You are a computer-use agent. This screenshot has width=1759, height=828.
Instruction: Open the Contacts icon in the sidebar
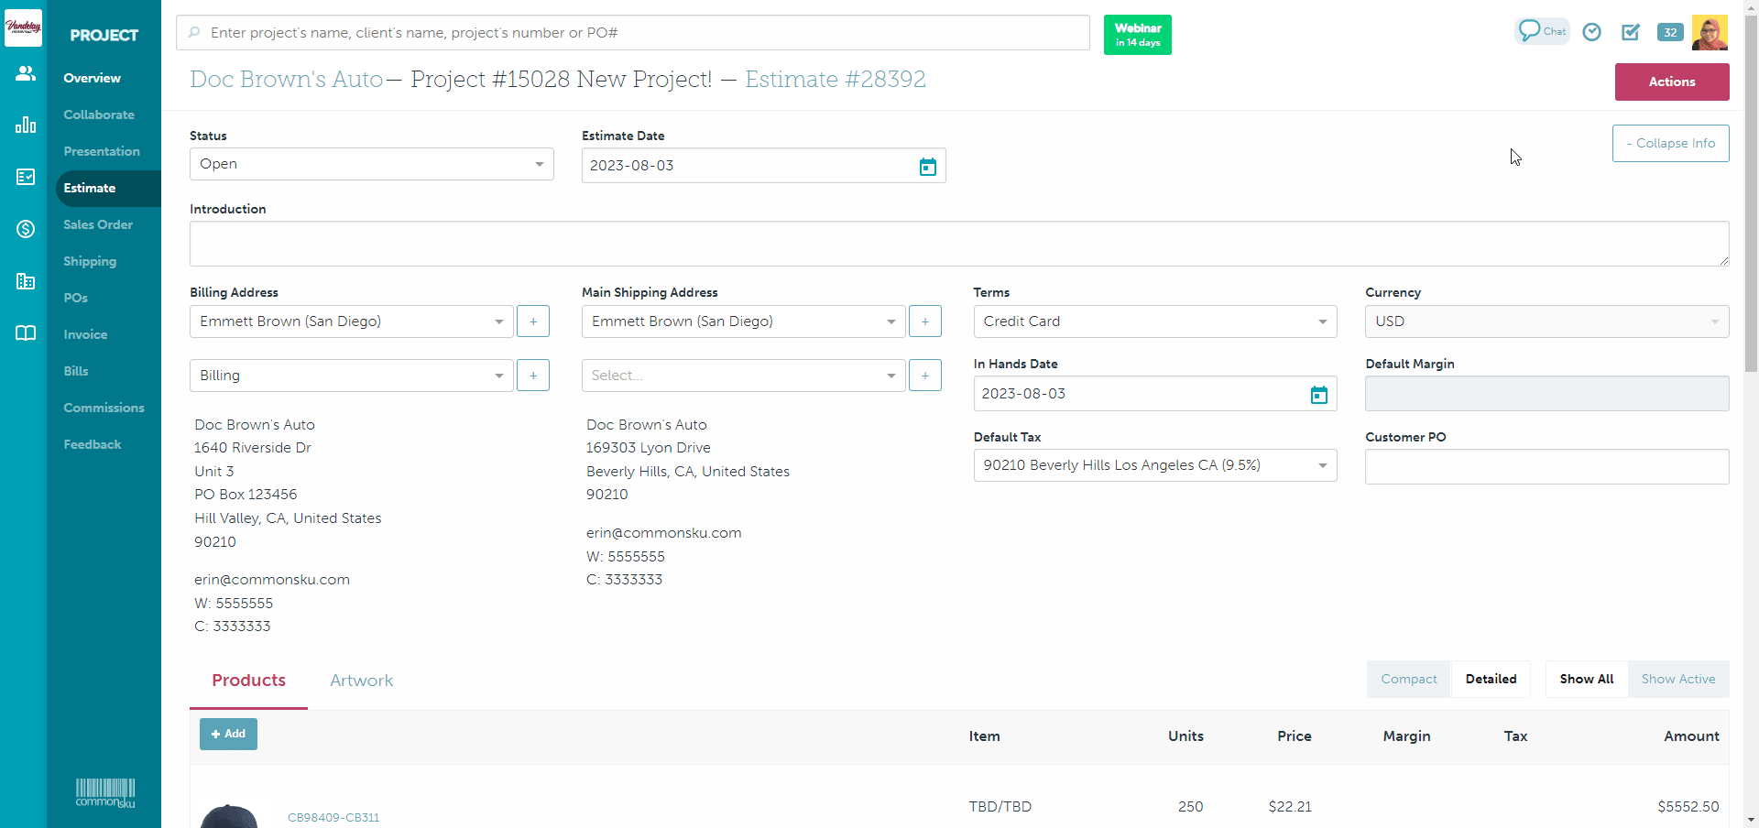(x=25, y=73)
